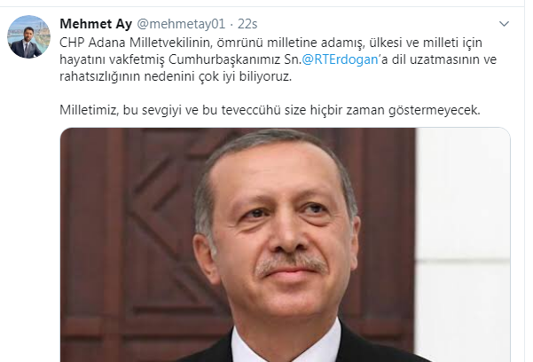Screen dimensions: 533x362
Task: Open Mehmet Ay's profile avatar picture
Action: tap(29, 36)
